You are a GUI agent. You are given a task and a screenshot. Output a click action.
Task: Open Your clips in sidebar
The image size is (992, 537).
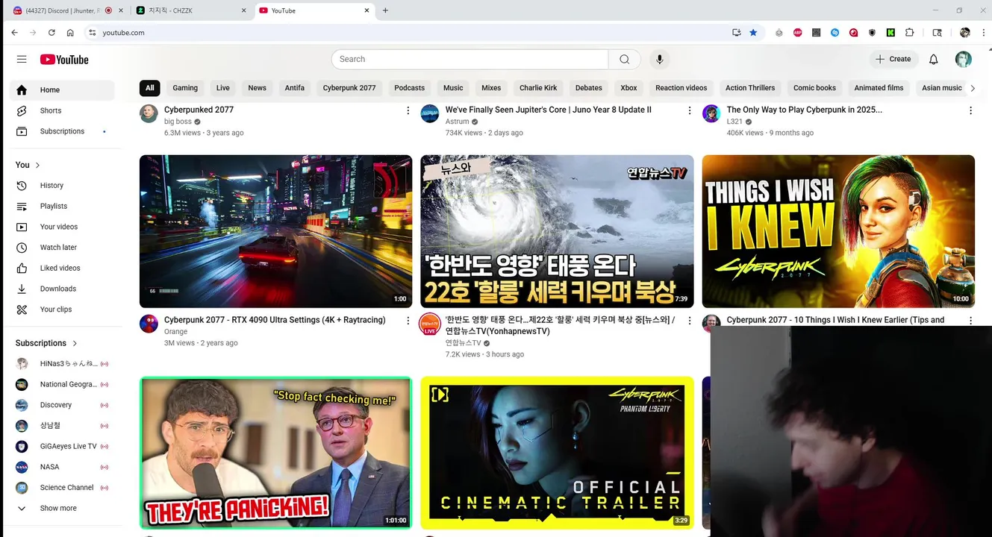(x=62, y=310)
